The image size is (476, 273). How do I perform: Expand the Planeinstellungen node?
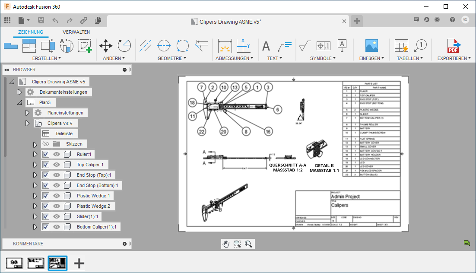tap(27, 113)
